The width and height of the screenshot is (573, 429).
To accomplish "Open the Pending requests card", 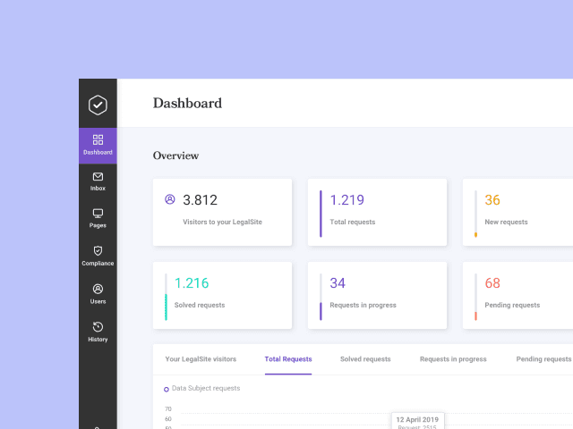I will click(517, 295).
